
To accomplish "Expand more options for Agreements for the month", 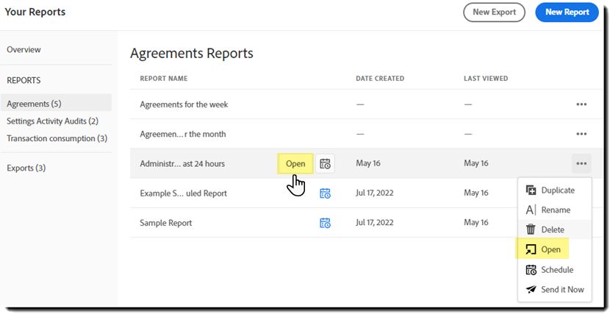I will click(581, 134).
